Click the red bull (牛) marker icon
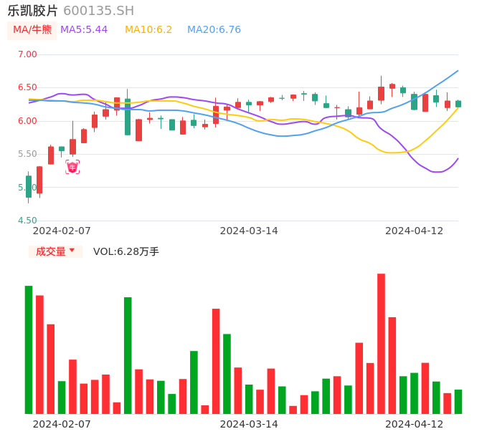This screenshot has width=492, height=434. pos(72,167)
